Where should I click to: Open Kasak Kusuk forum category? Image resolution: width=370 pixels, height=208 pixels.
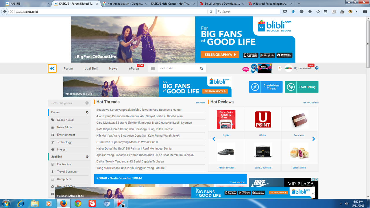pos(65,120)
